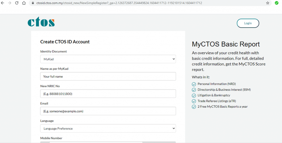Click the MyCTOS Basic Report heading
Viewport: 282px width, 143px height.
[x=226, y=44]
